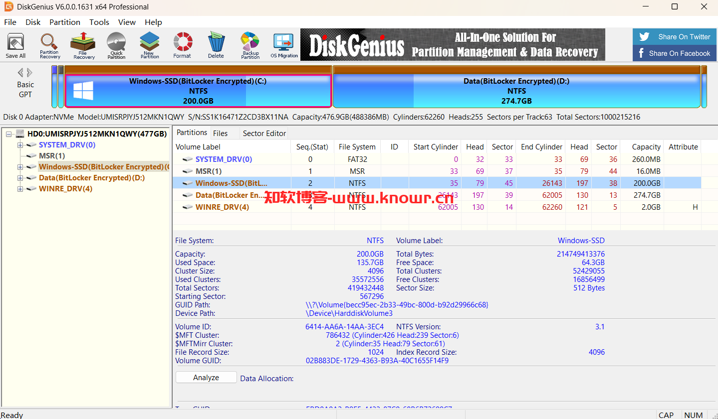Switch to the Files tab
718x419 pixels.
(x=220, y=133)
